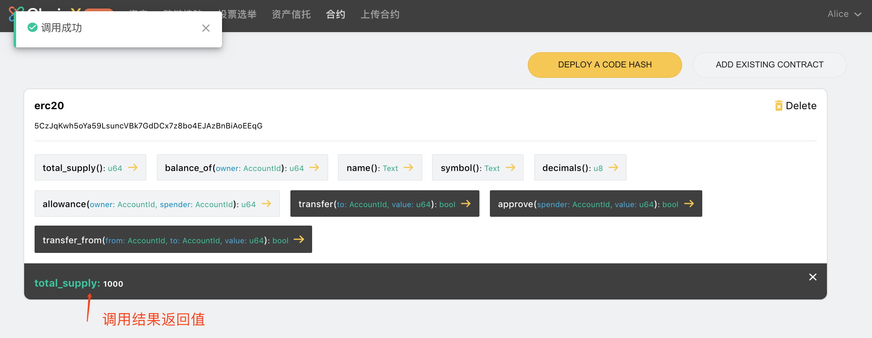Open the 资产信托 menu item

point(291,14)
